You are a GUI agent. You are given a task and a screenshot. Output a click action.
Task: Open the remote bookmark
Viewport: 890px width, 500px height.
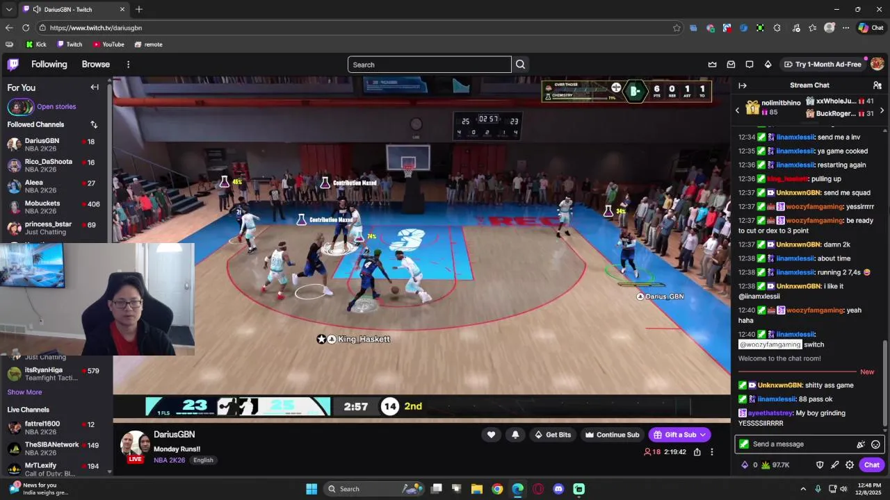149,44
